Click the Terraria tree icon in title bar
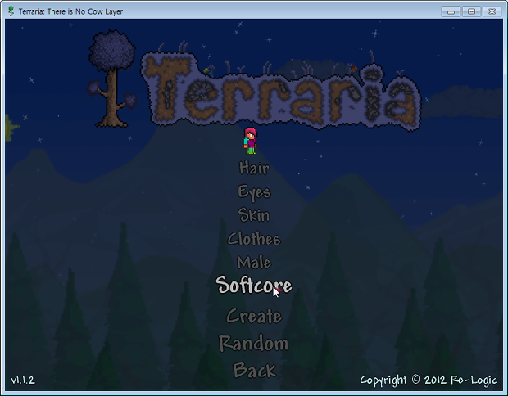 pyautogui.click(x=11, y=11)
